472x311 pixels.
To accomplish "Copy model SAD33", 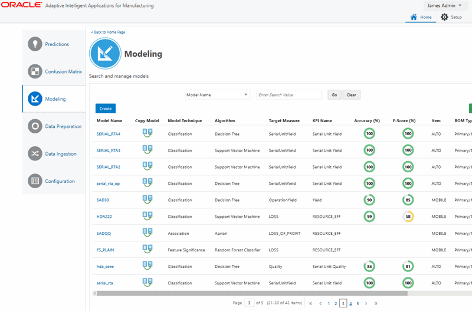I will click(147, 199).
